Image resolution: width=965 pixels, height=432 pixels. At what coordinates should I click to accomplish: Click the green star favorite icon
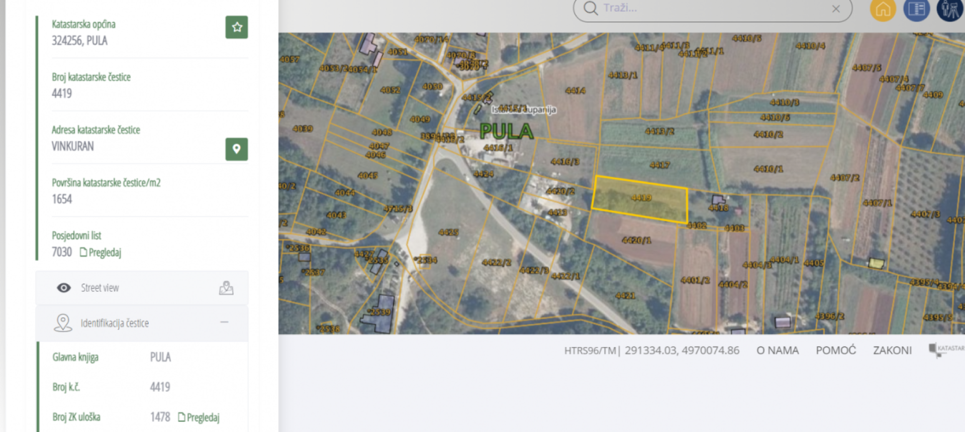[237, 28]
